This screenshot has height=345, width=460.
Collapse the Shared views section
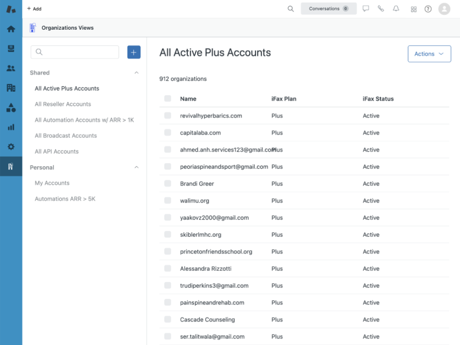[x=137, y=73]
